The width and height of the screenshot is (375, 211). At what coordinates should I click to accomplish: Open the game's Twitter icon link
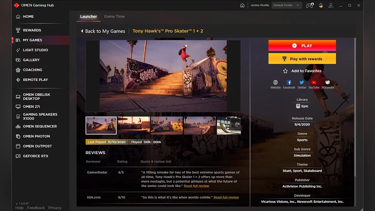pyautogui.click(x=302, y=83)
